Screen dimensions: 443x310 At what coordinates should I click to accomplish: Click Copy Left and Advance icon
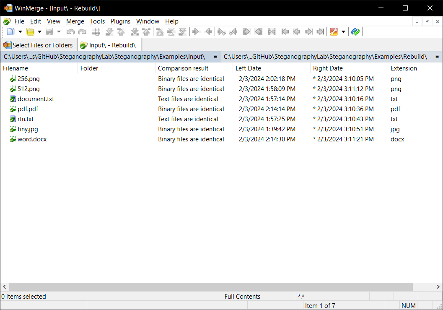tap(233, 32)
